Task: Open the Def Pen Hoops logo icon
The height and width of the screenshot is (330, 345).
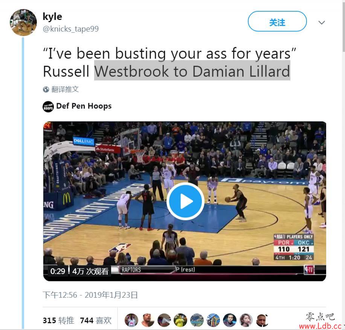Action: (x=48, y=106)
